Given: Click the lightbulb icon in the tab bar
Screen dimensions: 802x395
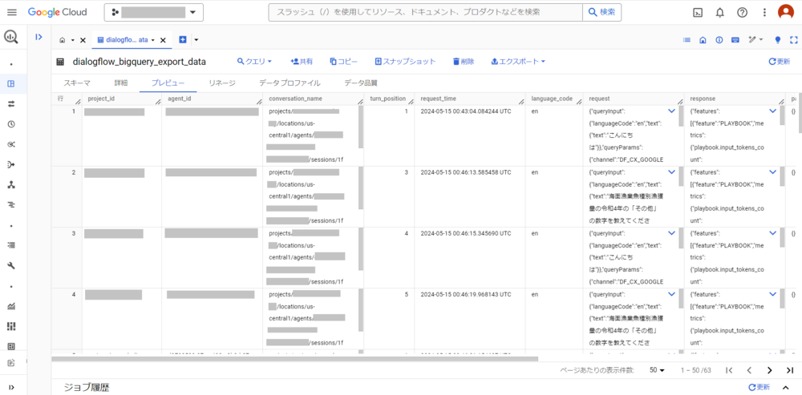Looking at the screenshot, I should click(x=777, y=39).
